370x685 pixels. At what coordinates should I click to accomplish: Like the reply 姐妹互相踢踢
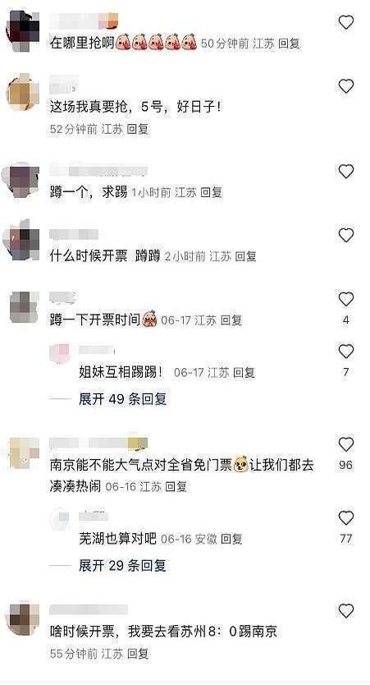click(x=345, y=352)
